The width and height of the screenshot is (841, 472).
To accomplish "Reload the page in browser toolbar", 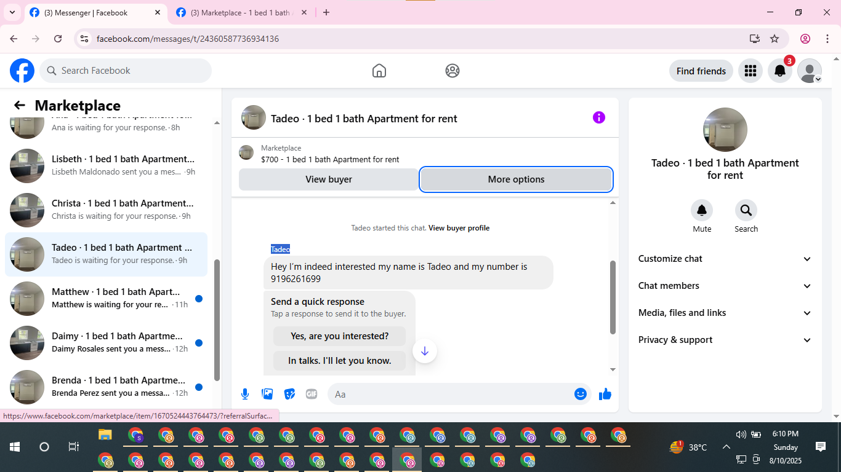I will click(x=58, y=39).
